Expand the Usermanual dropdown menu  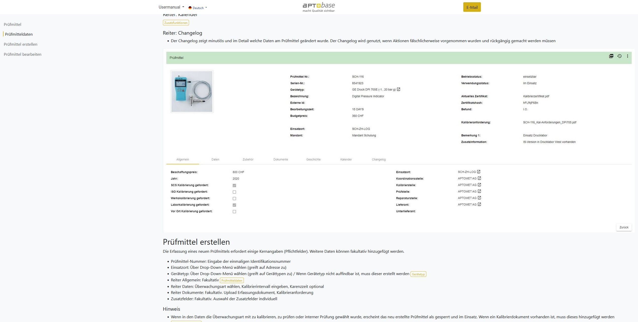pyautogui.click(x=171, y=7)
